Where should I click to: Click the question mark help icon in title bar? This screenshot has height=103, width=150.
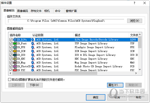134,3
